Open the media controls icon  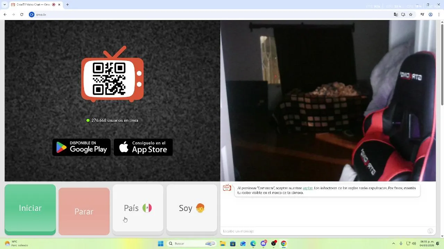[422, 15]
